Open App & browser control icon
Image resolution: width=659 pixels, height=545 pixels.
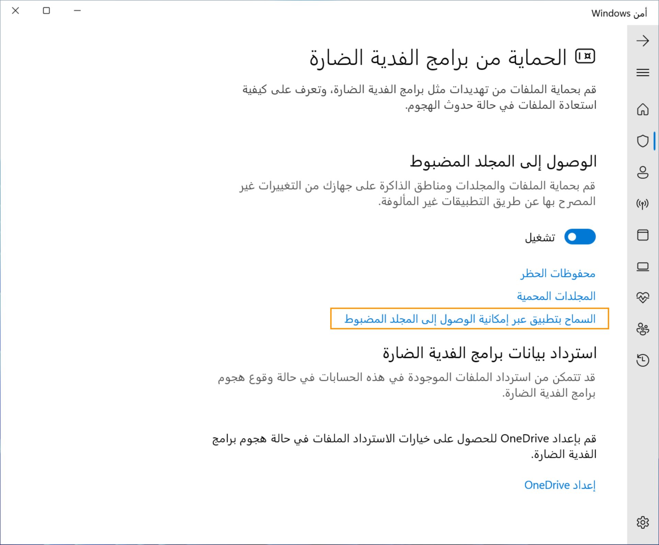point(643,235)
